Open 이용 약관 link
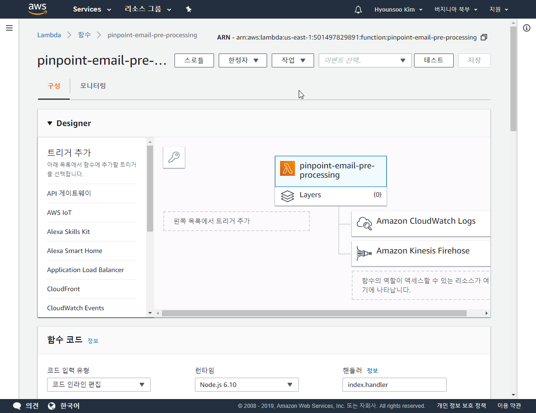Image resolution: width=536 pixels, height=413 pixels. 509,406
